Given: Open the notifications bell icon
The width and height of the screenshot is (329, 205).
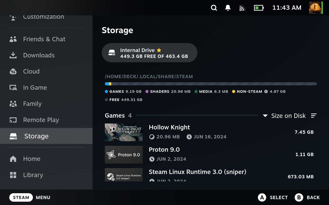Looking at the screenshot, I should [x=228, y=8].
